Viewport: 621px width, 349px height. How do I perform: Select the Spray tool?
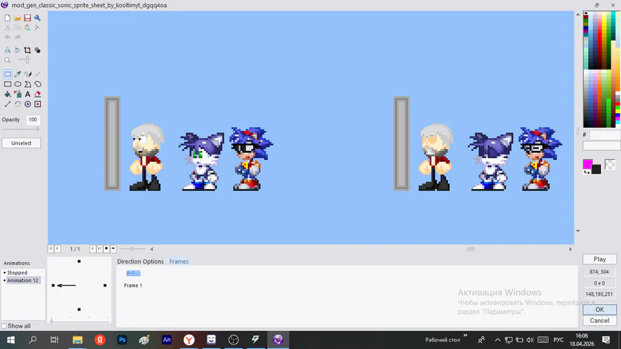(x=18, y=94)
